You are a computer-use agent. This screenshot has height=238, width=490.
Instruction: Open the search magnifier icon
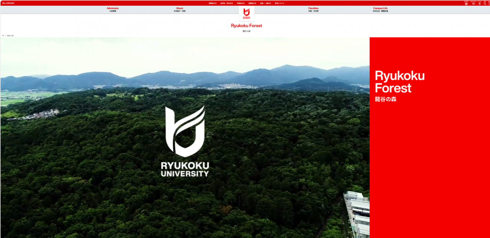click(485, 3)
